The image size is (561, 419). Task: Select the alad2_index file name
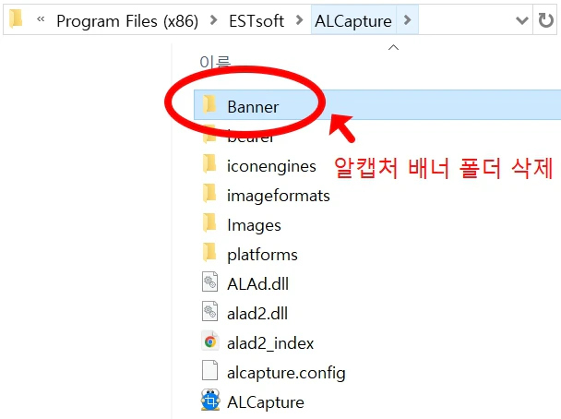(x=270, y=343)
